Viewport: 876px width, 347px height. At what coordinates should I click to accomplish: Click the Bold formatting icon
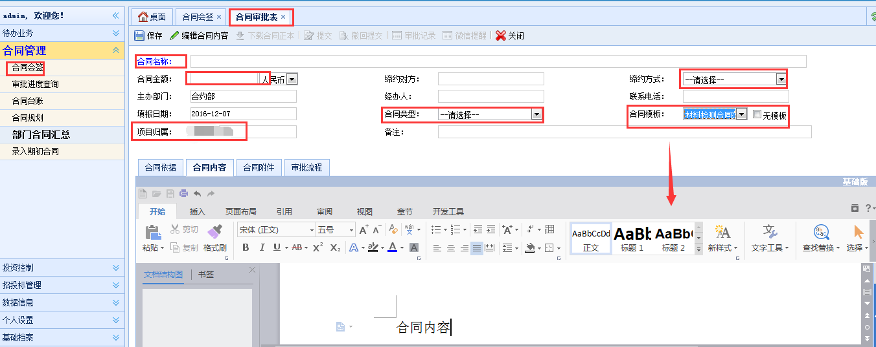pos(246,247)
